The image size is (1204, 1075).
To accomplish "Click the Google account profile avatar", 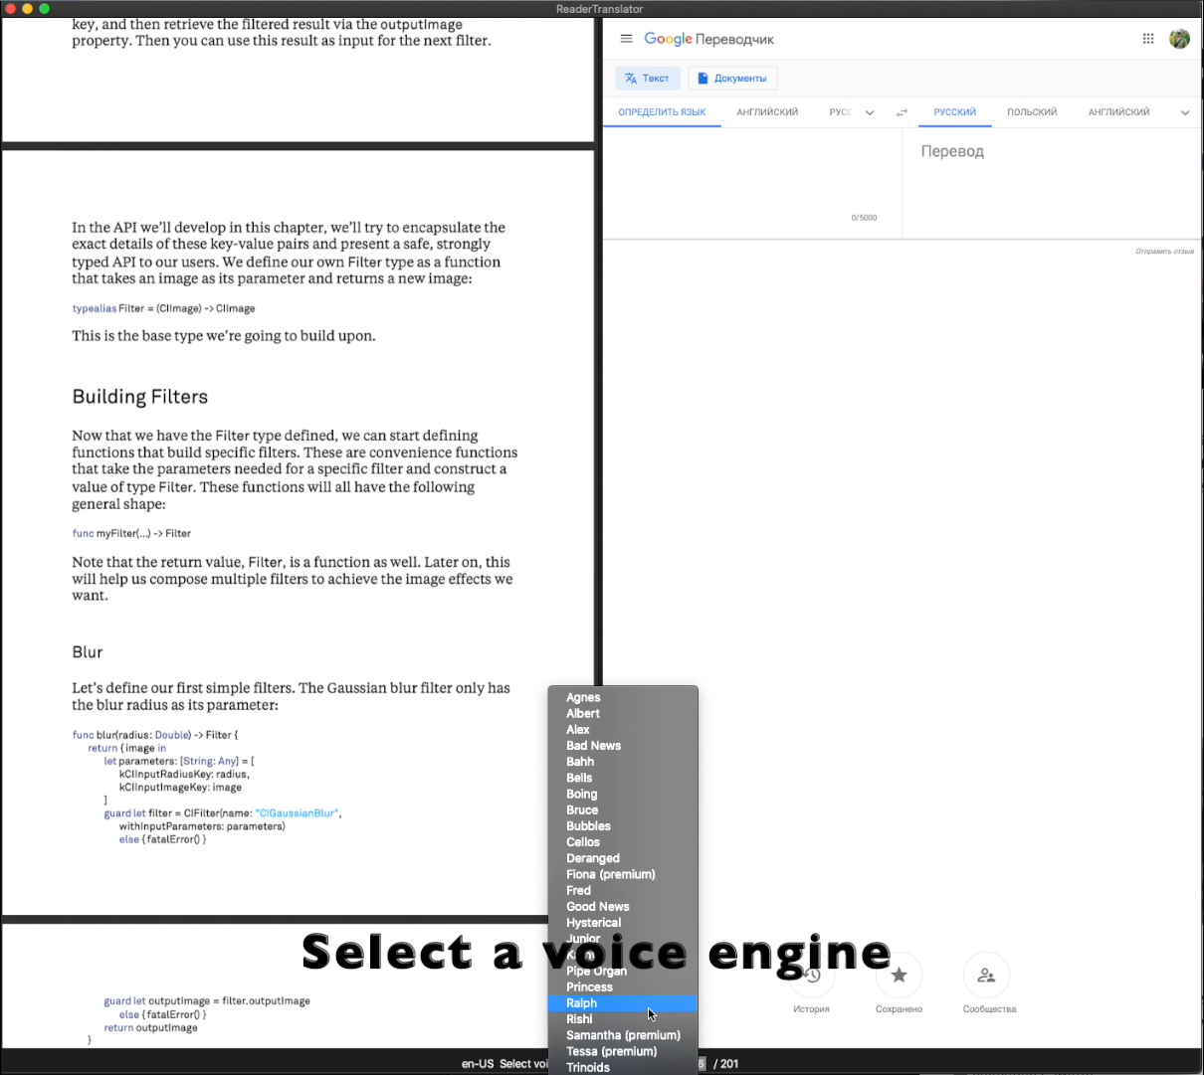I will 1179,39.
